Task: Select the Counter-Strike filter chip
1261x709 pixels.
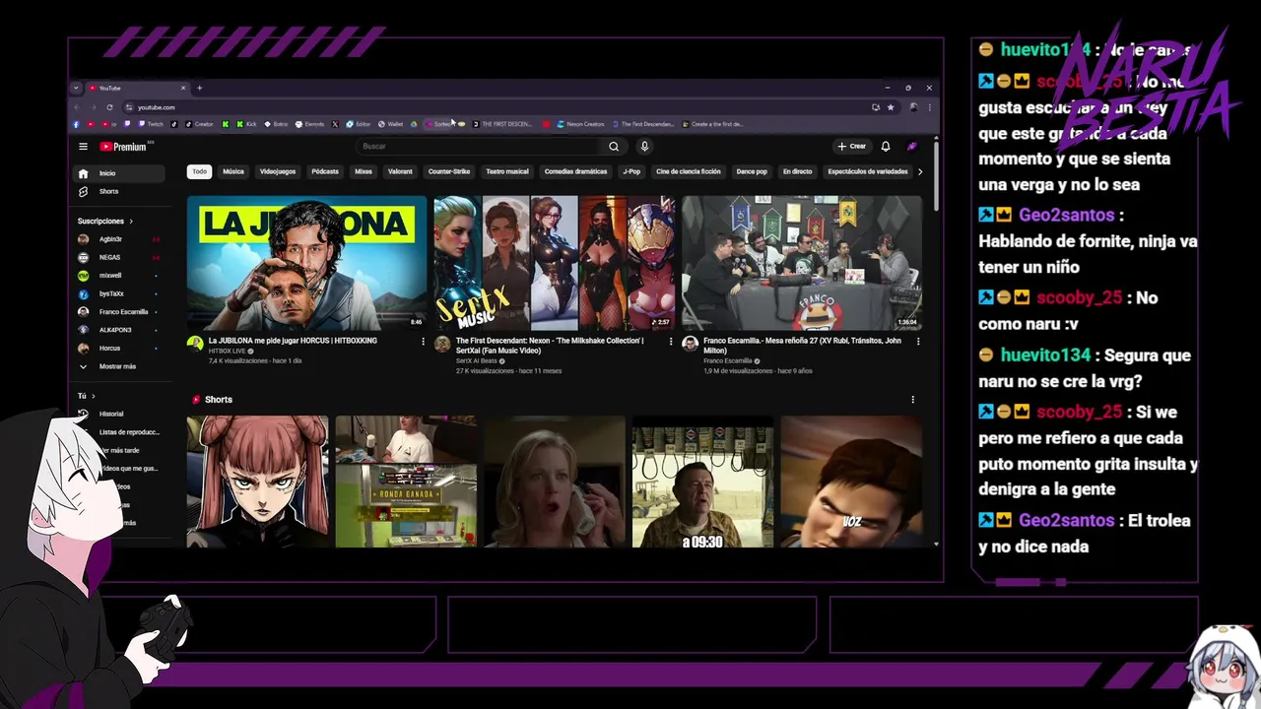Action: pyautogui.click(x=449, y=171)
